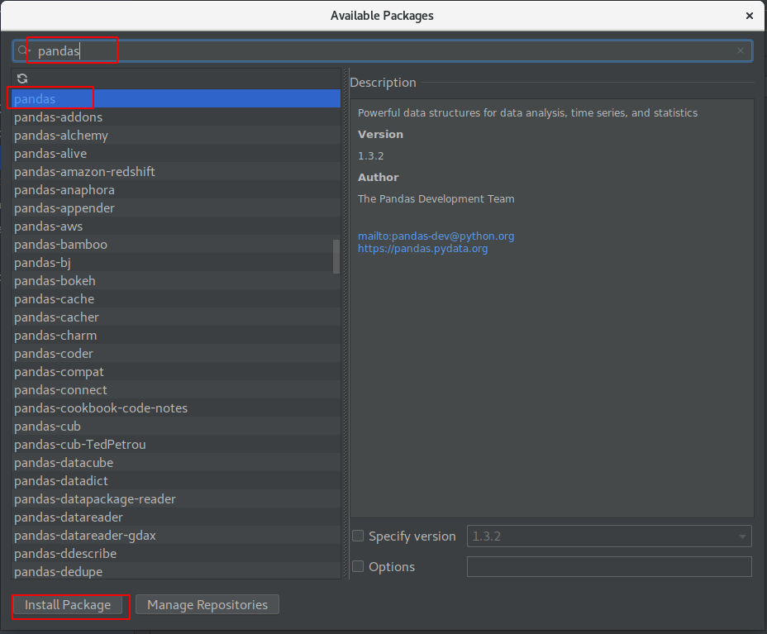Select pandas-aws package
The width and height of the screenshot is (767, 634).
pyautogui.click(x=176, y=226)
